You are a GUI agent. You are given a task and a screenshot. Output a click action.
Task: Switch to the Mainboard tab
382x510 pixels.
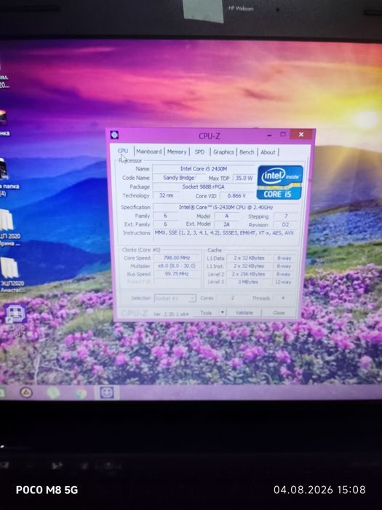(148, 152)
